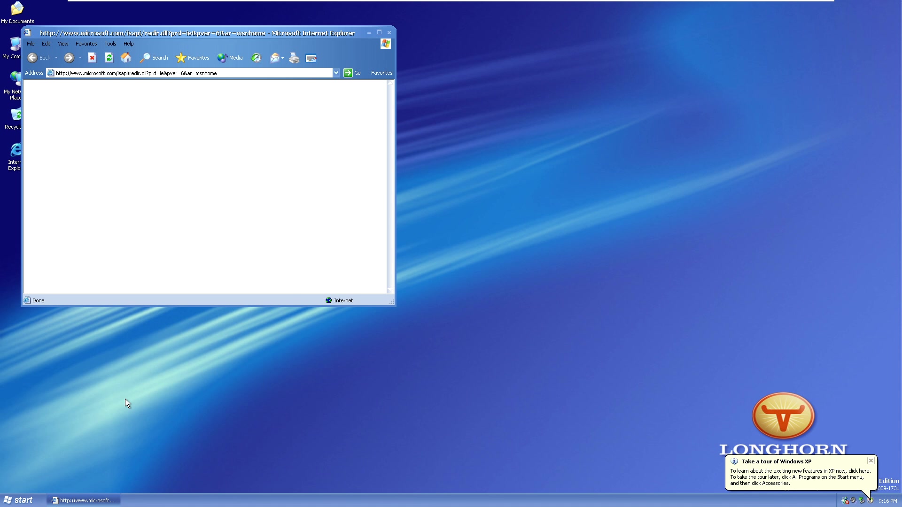
Task: Open the History pane clock icon
Action: [256, 58]
